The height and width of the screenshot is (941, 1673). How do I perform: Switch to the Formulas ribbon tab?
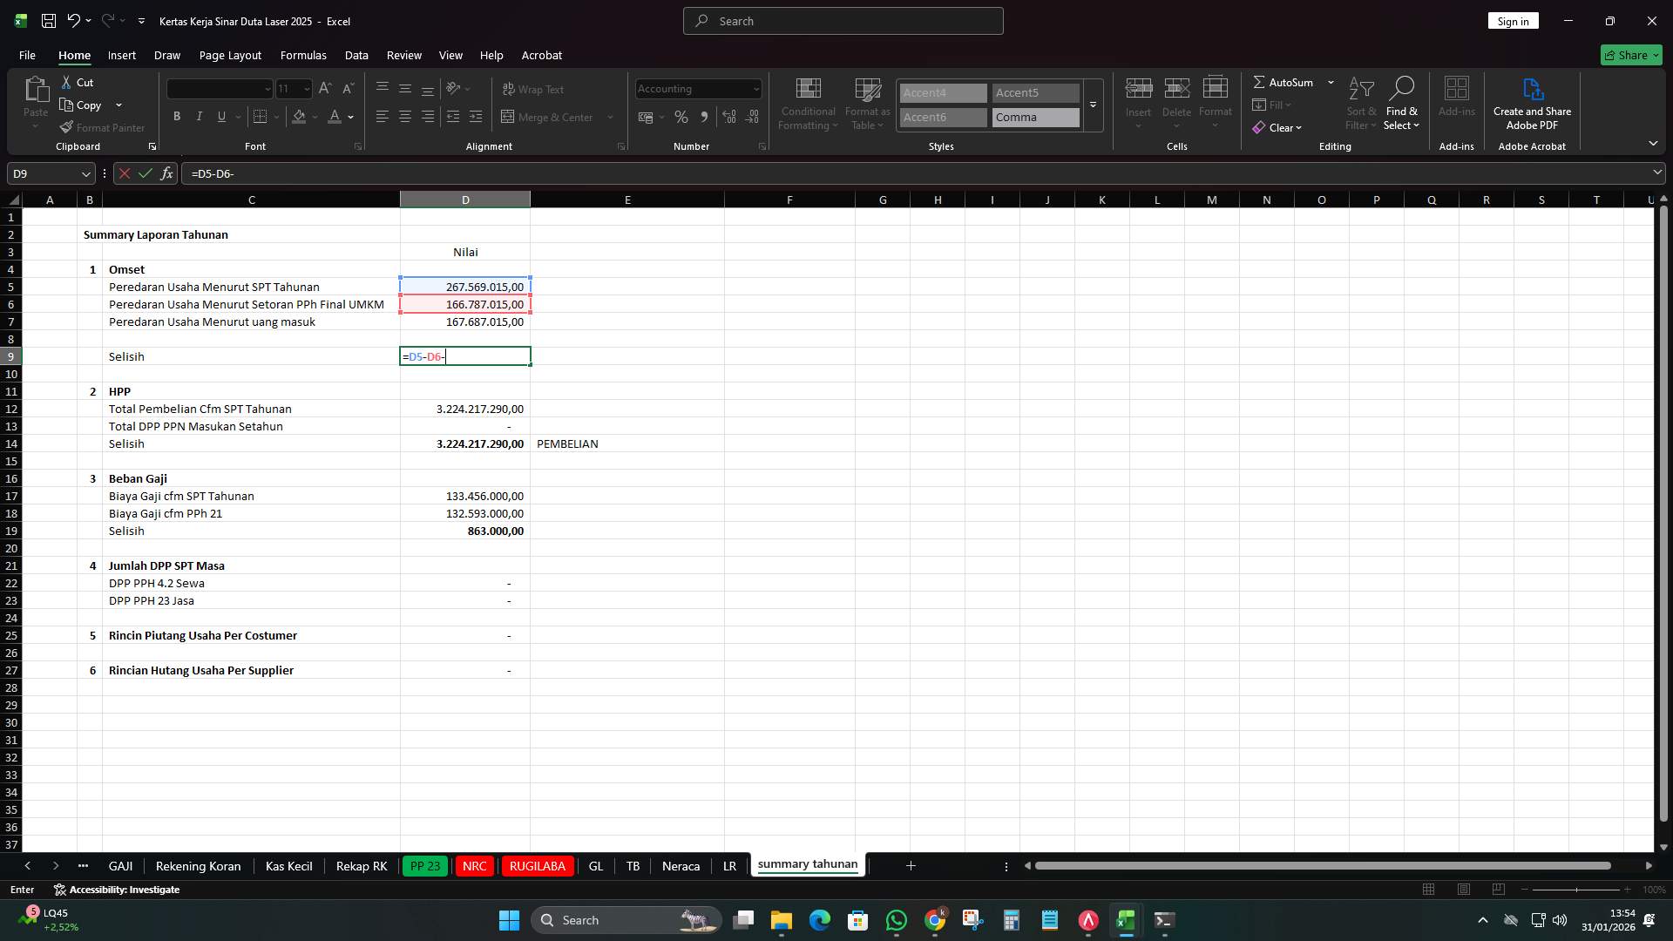303,55
